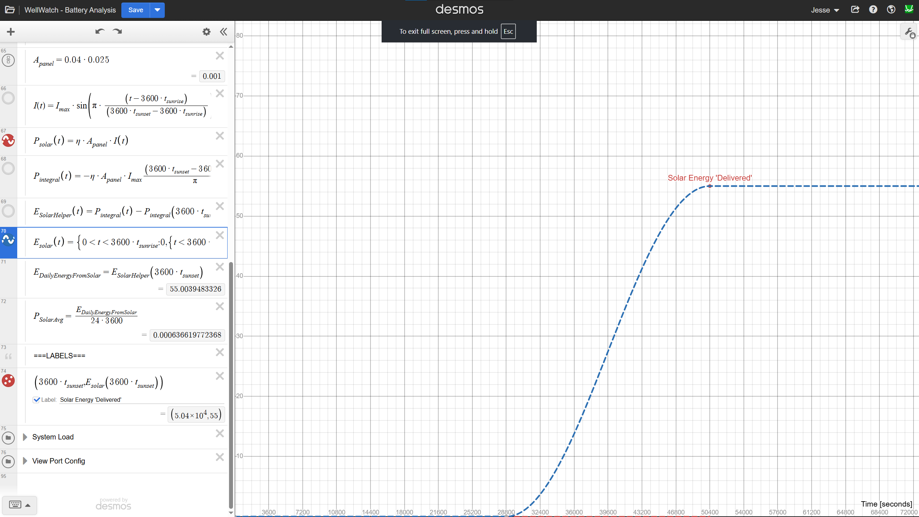Click the redo arrow icon
This screenshot has width=919, height=517.
[117, 32]
